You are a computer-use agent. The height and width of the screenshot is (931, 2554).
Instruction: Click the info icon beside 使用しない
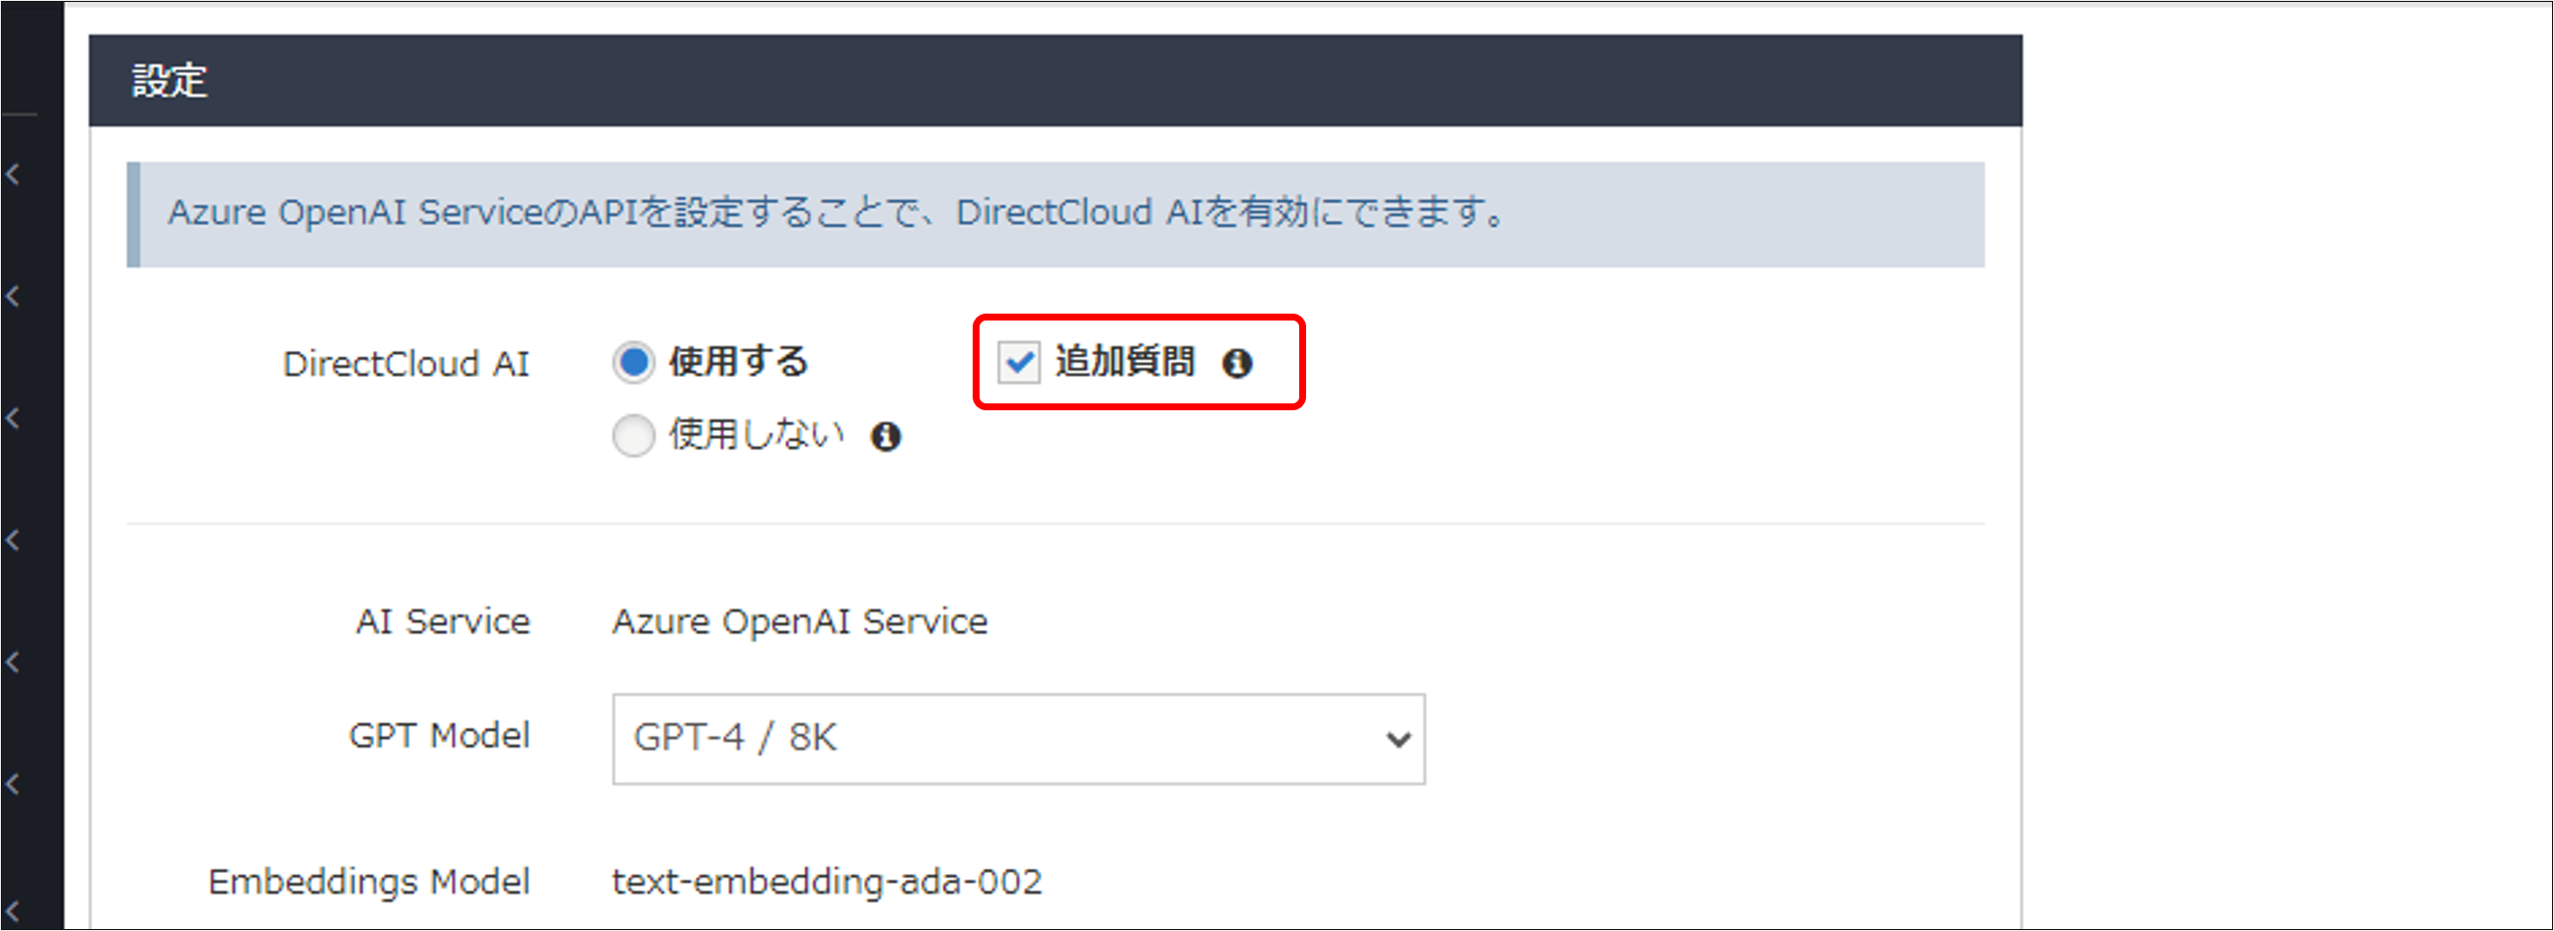pyautogui.click(x=887, y=435)
